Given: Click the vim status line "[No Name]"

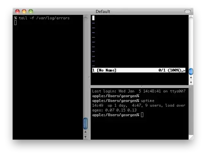Looking at the screenshot, I should [x=106, y=70].
